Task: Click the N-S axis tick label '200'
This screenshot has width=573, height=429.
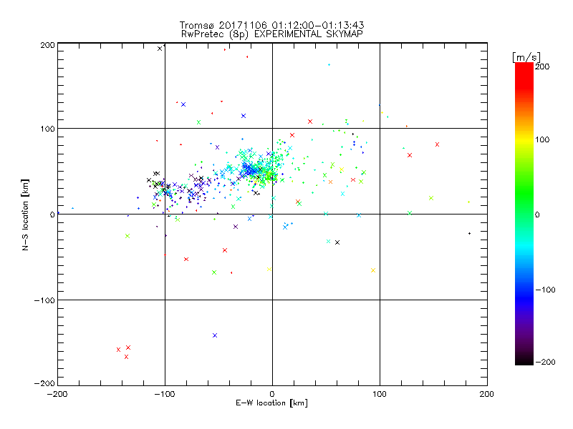Action: [47, 45]
